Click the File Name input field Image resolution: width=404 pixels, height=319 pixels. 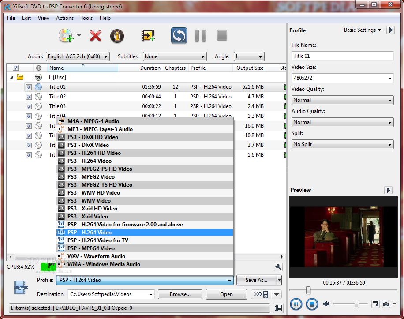pyautogui.click(x=342, y=56)
